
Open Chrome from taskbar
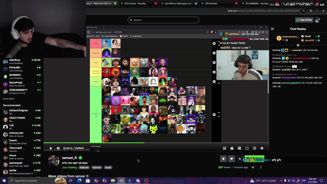pos(121,181)
